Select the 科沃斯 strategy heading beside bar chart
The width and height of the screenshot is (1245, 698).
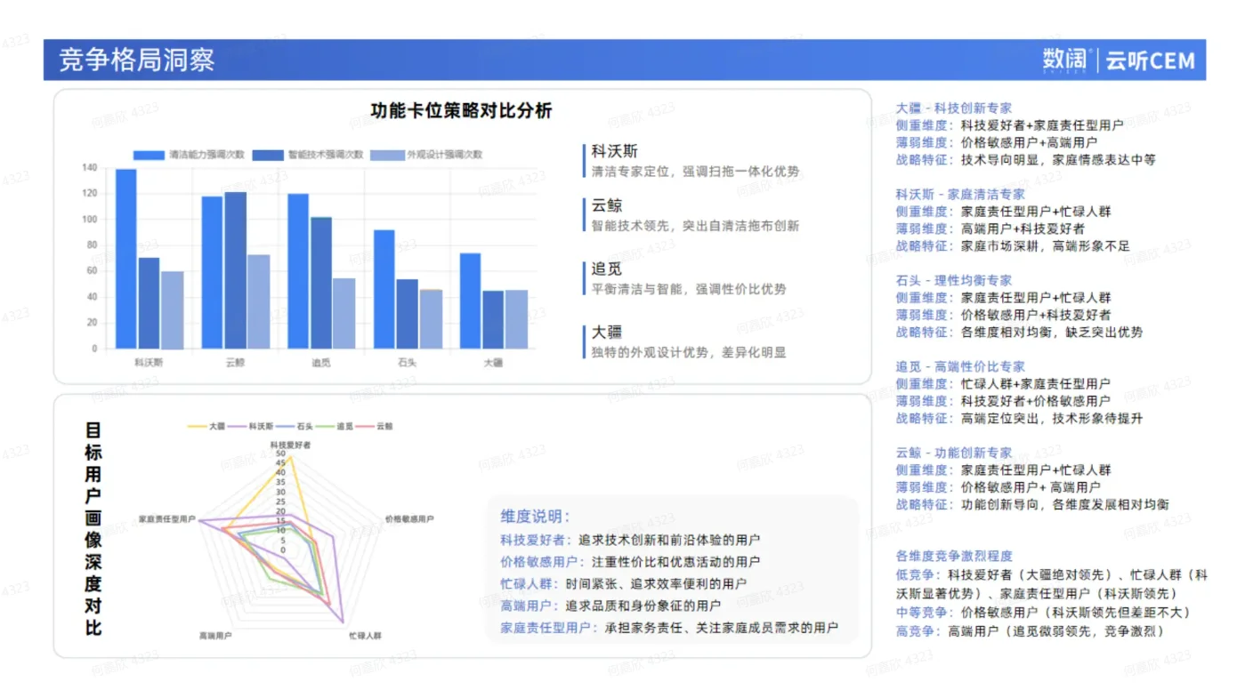point(615,152)
